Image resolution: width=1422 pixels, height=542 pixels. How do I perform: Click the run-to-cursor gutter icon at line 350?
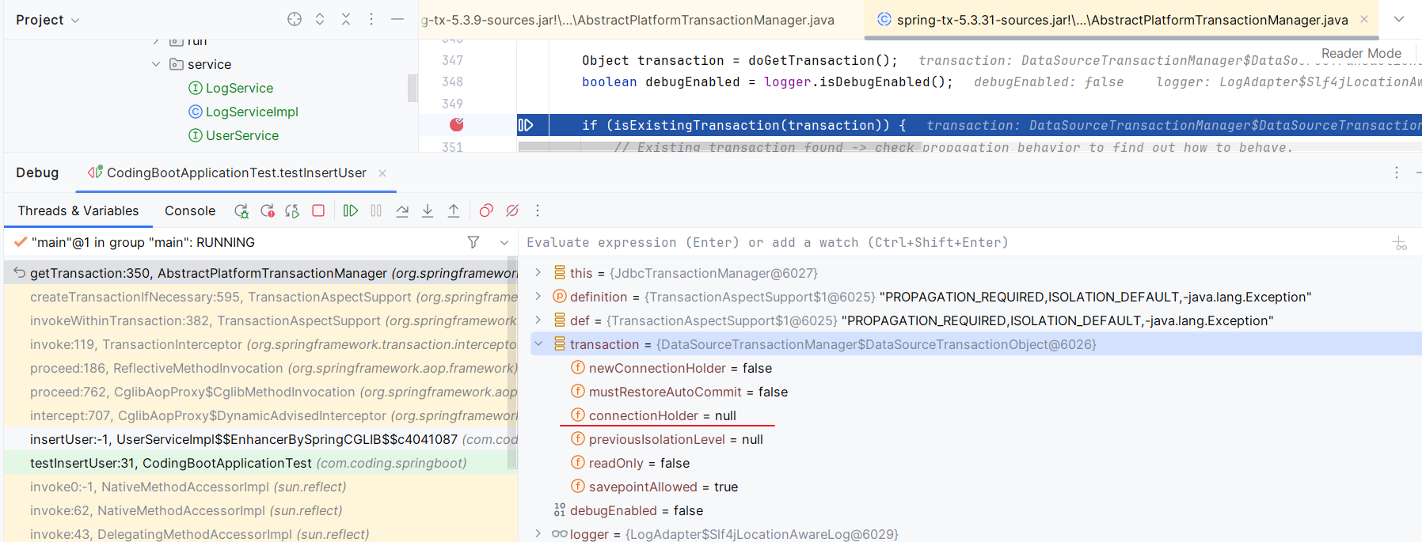pyautogui.click(x=526, y=125)
